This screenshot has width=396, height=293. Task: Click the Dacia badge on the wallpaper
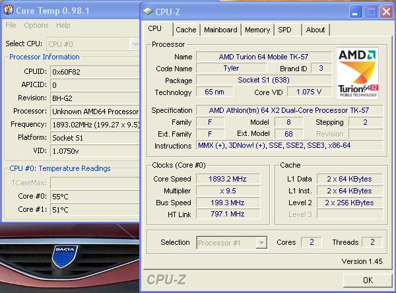click(65, 256)
